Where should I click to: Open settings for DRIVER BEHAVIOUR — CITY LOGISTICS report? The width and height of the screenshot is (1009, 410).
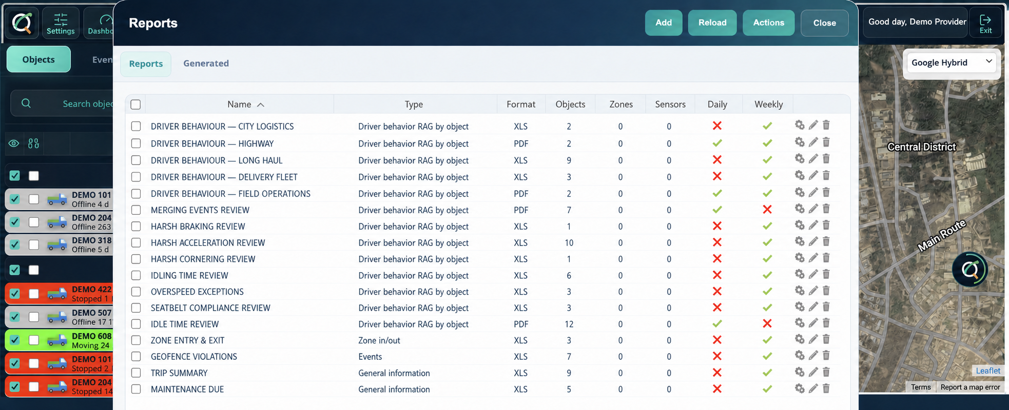pos(800,125)
